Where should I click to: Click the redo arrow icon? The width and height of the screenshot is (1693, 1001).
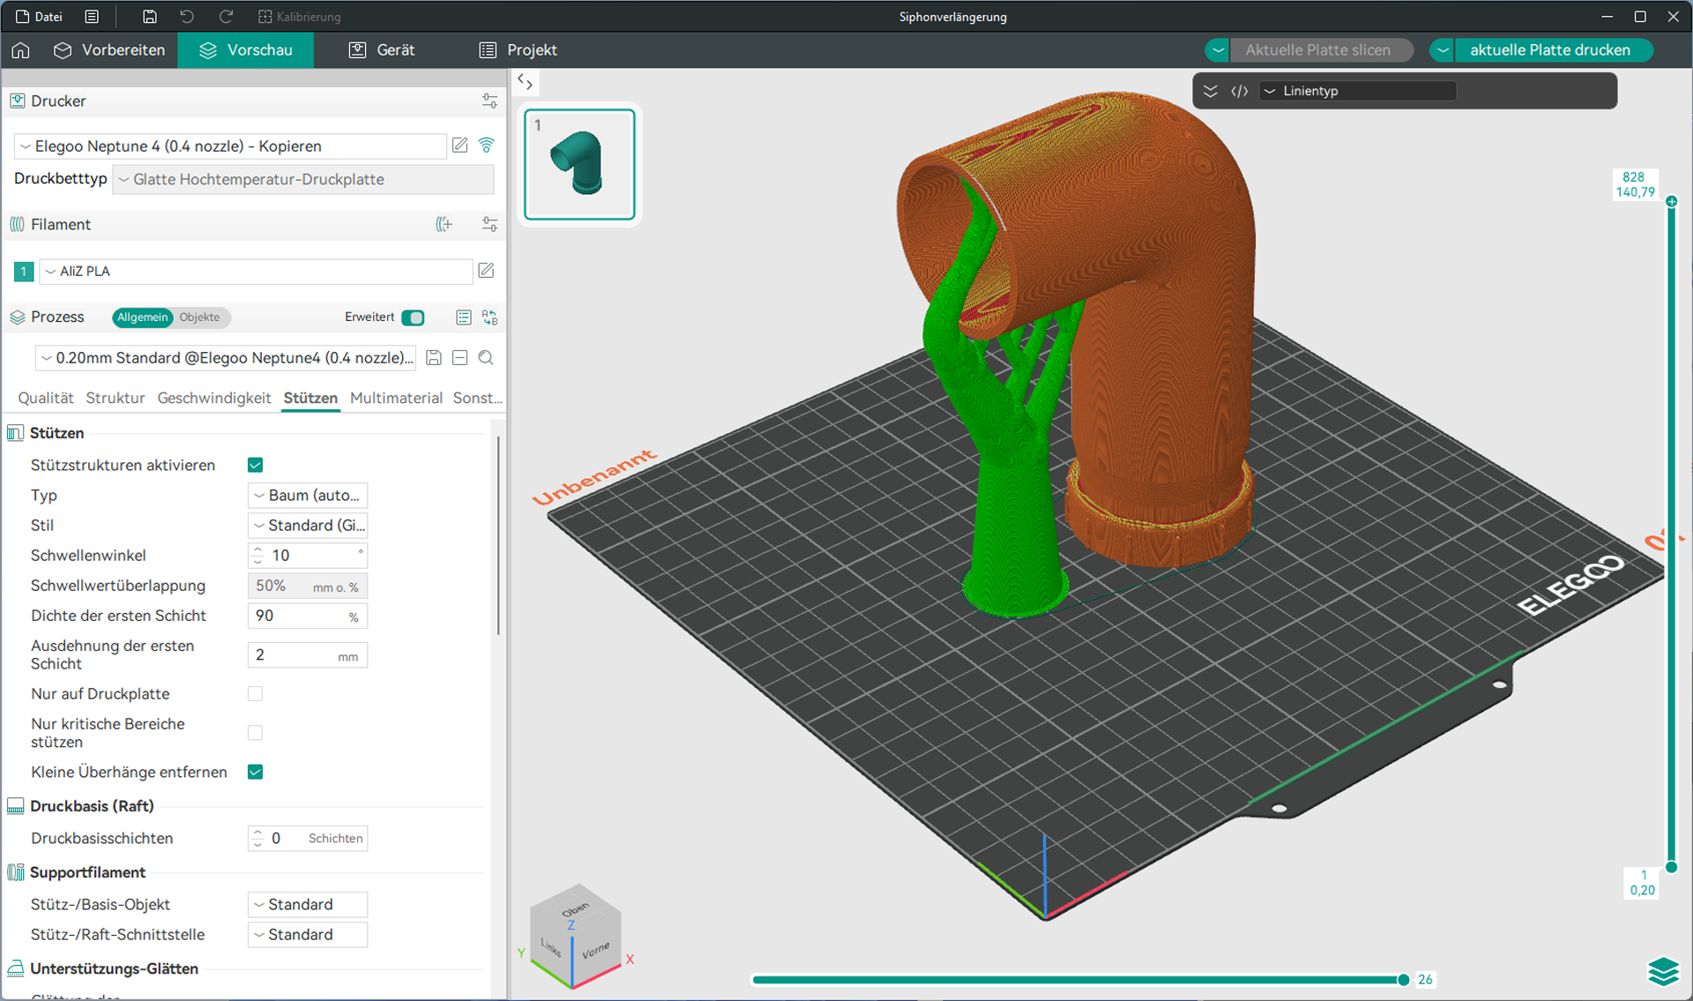pyautogui.click(x=226, y=17)
